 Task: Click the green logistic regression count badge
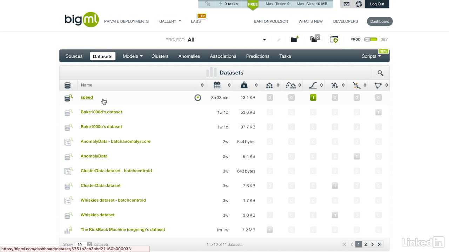313,98
